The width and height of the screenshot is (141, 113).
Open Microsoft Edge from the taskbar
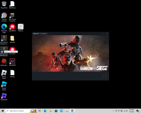tap(45, 111)
